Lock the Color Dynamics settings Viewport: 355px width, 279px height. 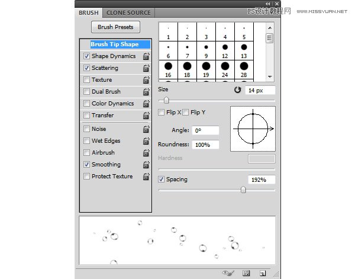click(146, 104)
